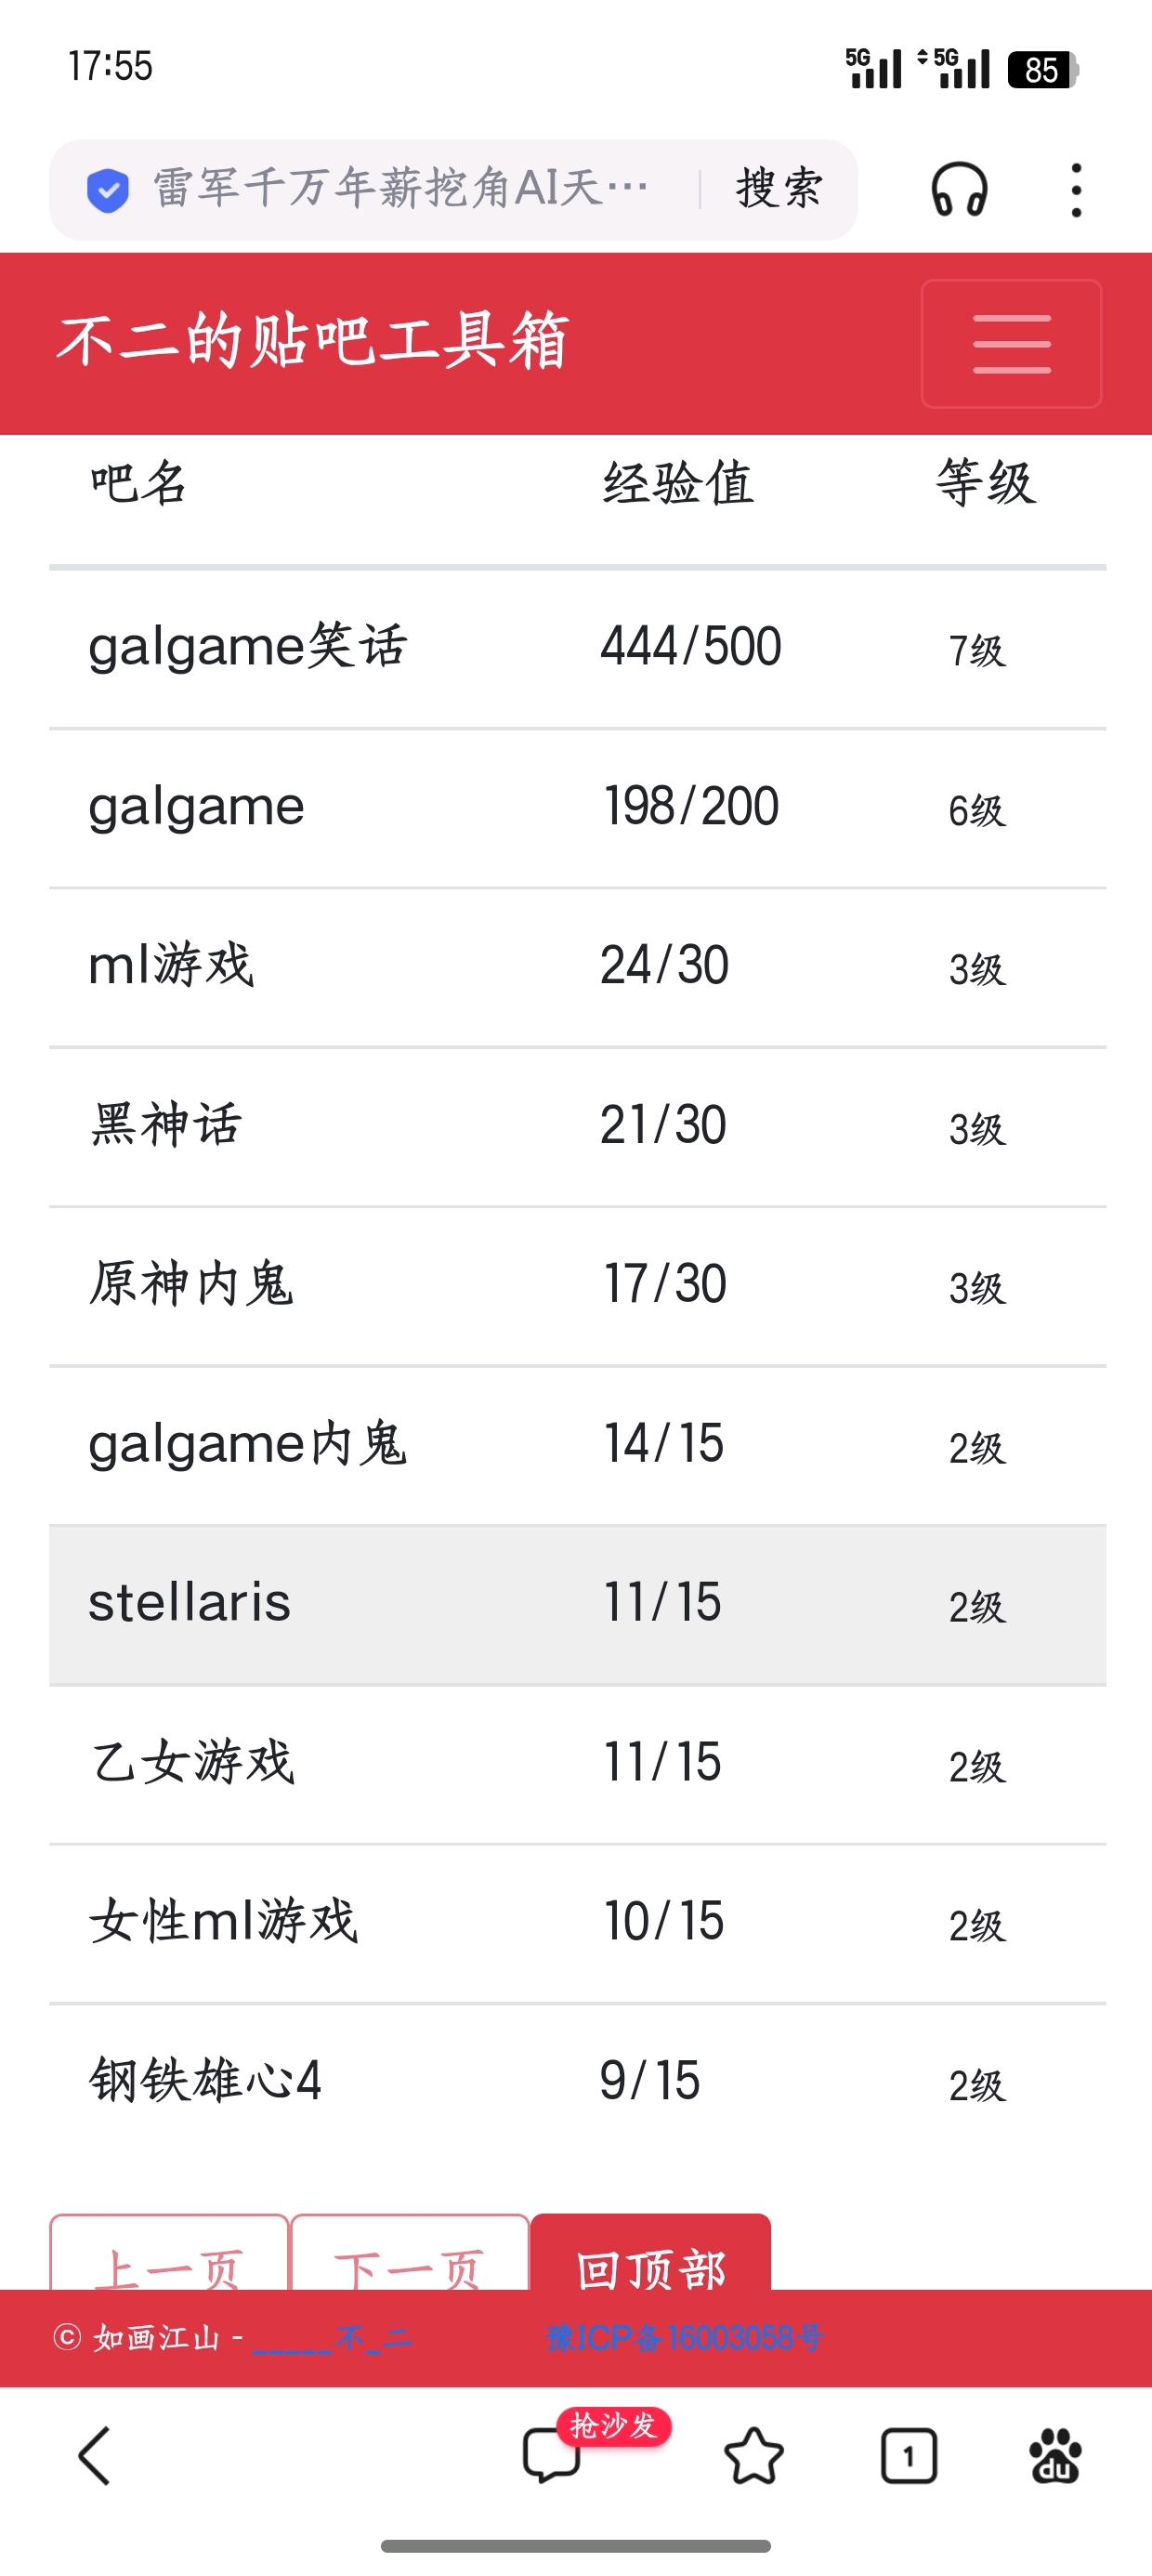This screenshot has width=1152, height=2576.
Task: Open the 不二的贴吧工具箱 title link
Action: (x=312, y=341)
